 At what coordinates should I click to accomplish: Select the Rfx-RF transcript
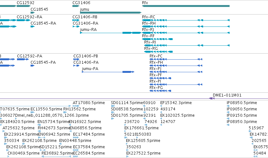(x=157, y=39)
